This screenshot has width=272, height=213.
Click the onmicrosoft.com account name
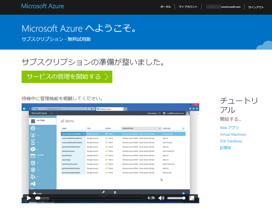click(223, 7)
